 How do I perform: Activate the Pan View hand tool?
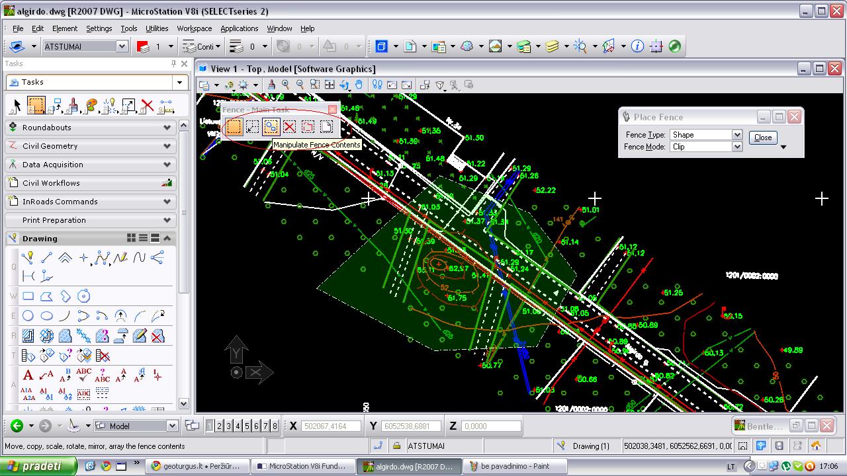click(359, 85)
